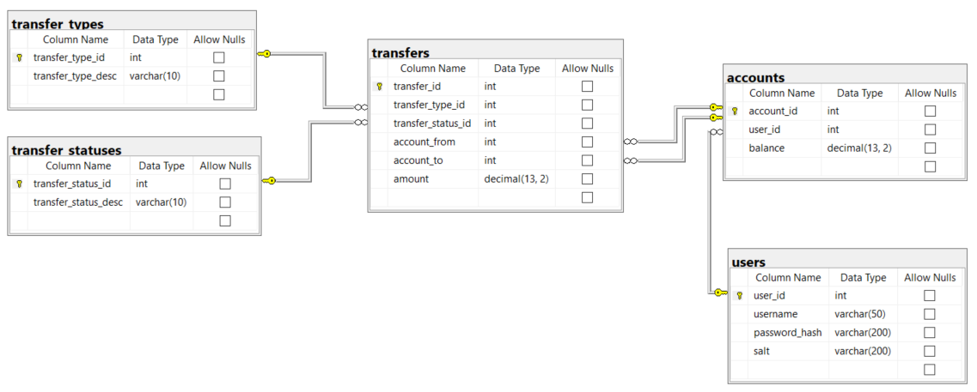Viewport: 977px width, 392px height.
Task: Click the transfer_type_desc column name
Action: pos(76,75)
